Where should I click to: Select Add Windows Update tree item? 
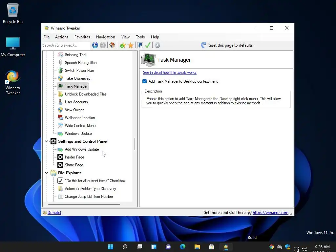click(x=82, y=149)
